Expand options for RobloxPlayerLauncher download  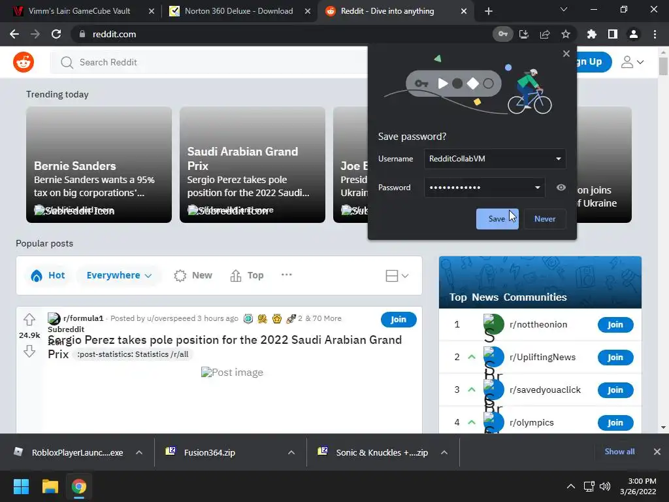139,452
